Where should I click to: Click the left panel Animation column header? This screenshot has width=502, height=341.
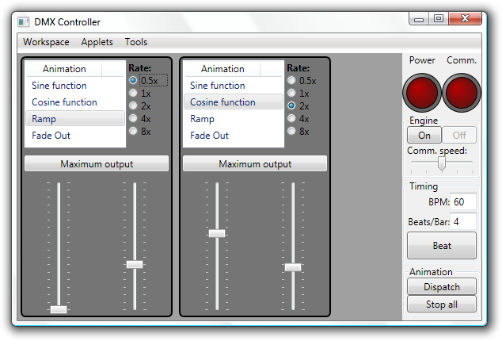[x=64, y=69]
